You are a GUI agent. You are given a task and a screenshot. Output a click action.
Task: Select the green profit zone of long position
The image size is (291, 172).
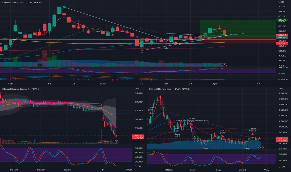tap(238, 28)
